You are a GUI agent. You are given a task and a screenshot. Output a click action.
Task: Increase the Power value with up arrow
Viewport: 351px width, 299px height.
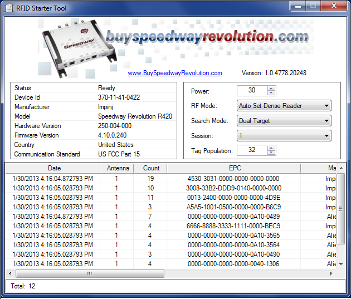pos(271,89)
